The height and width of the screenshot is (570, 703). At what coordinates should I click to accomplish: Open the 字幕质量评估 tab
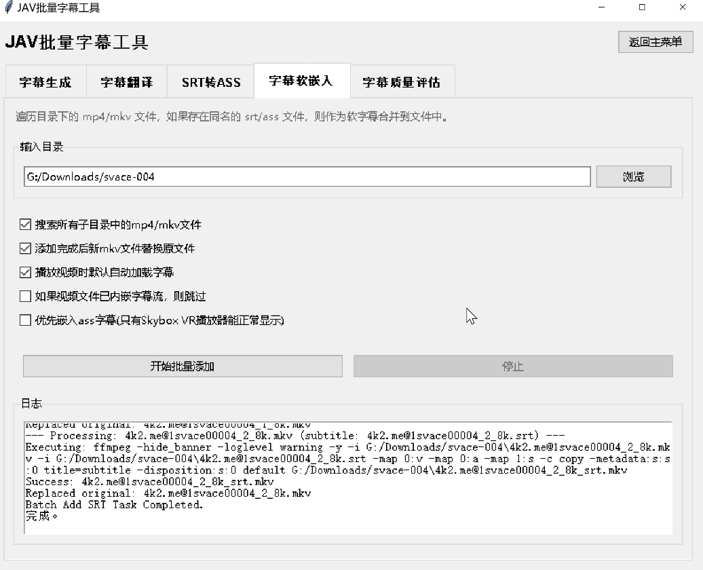402,82
